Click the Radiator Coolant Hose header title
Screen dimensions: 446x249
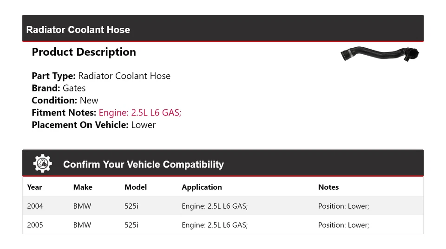[x=78, y=30]
